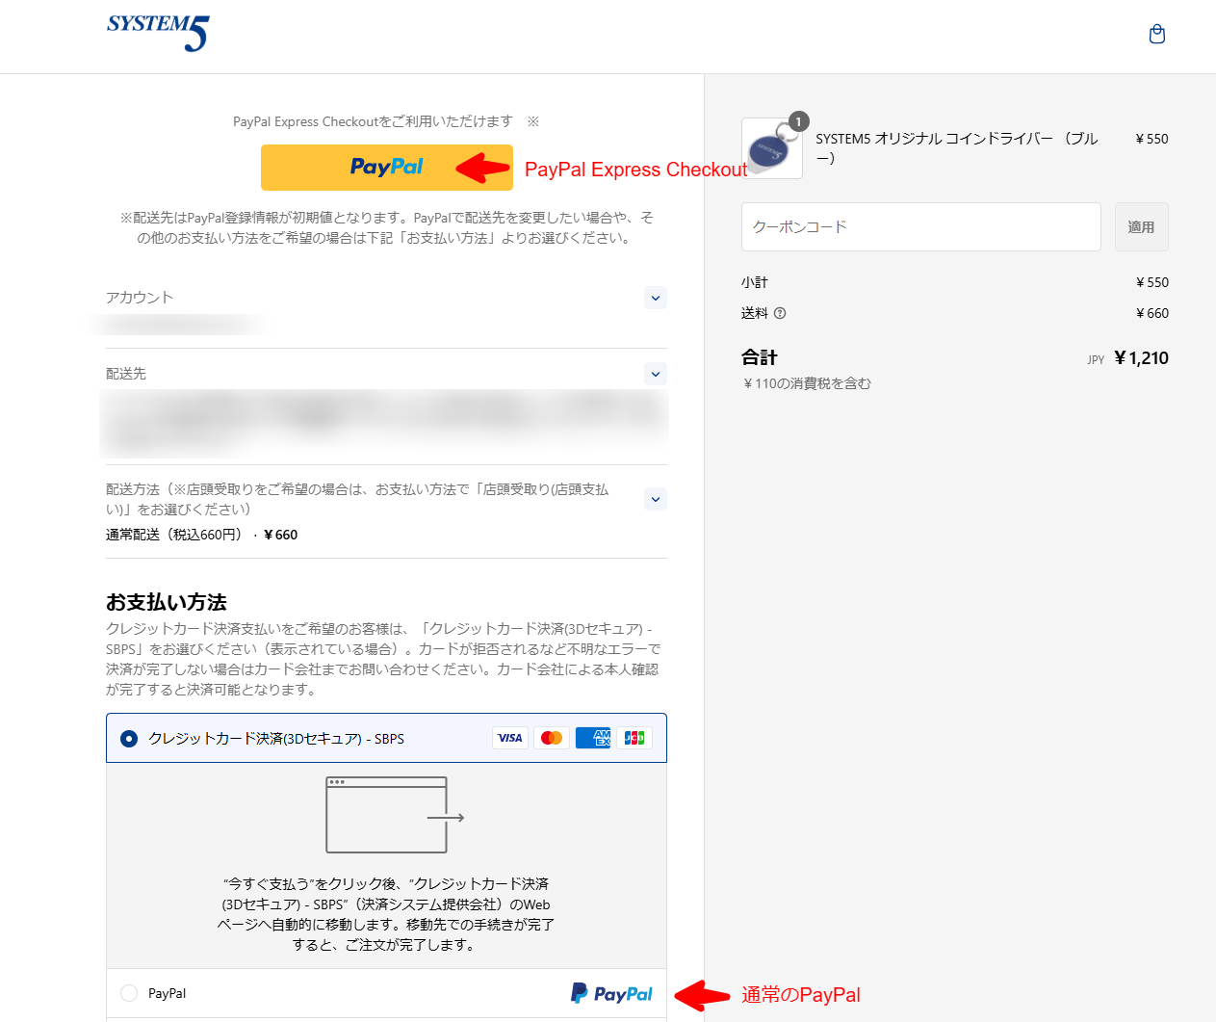Click the SYSTEM5 logo
The image size is (1216, 1022).
pyautogui.click(x=158, y=33)
